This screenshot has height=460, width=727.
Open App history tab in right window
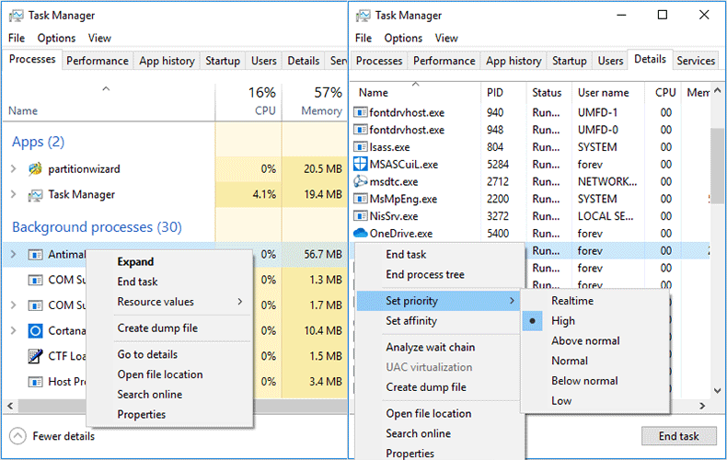click(x=514, y=61)
